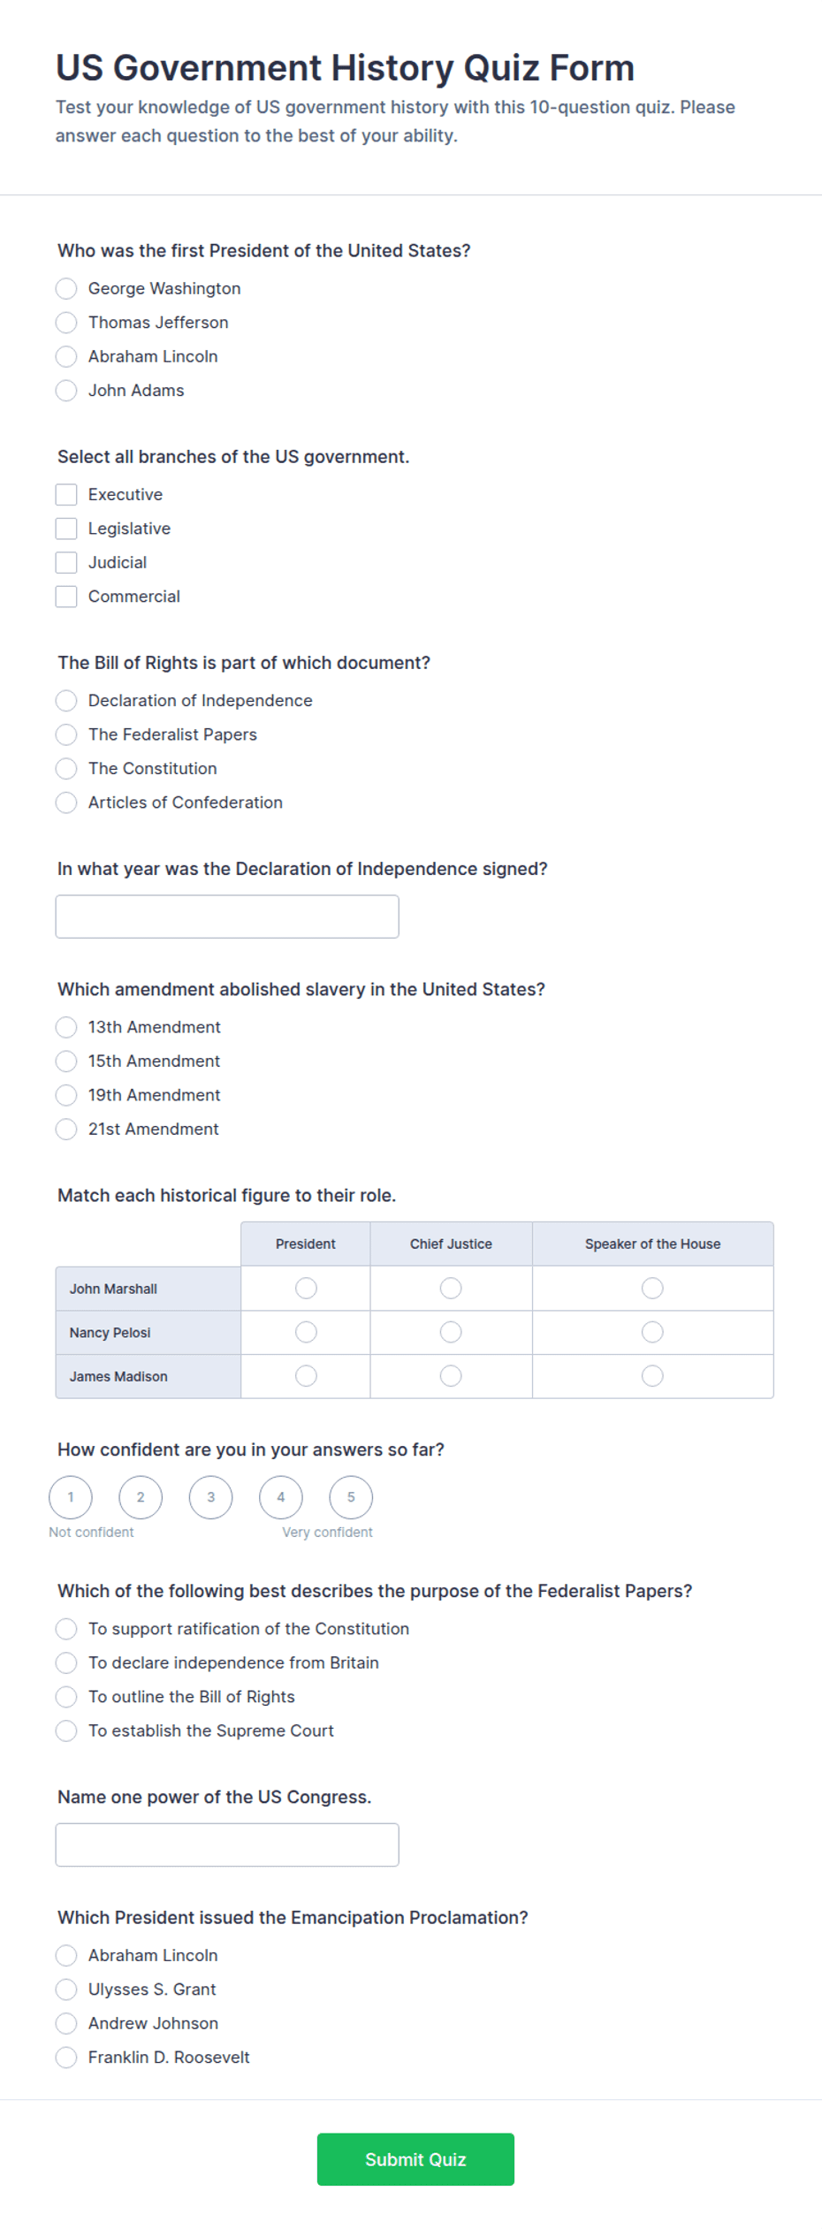Check the Legislative branch checkbox
The height and width of the screenshot is (2229, 822).
[x=66, y=529]
